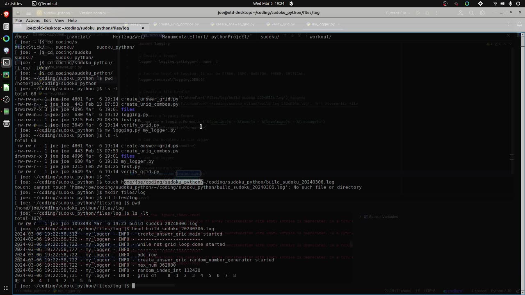Click PyCharm Debug bug icon behind terminal

(x=427, y=13)
